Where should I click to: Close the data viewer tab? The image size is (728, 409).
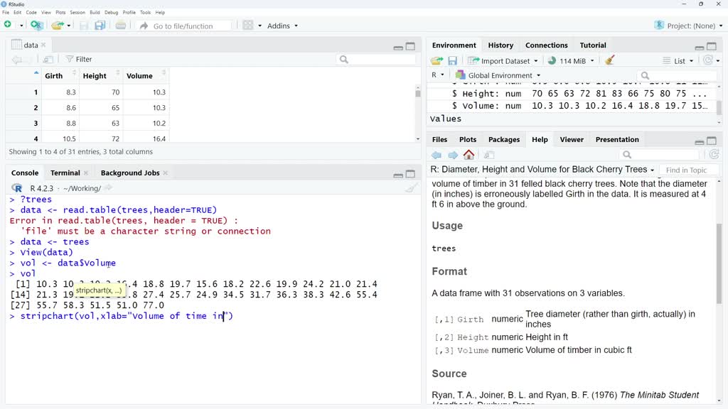43,45
